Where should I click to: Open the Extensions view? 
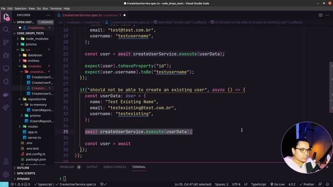click(x=6, y=82)
